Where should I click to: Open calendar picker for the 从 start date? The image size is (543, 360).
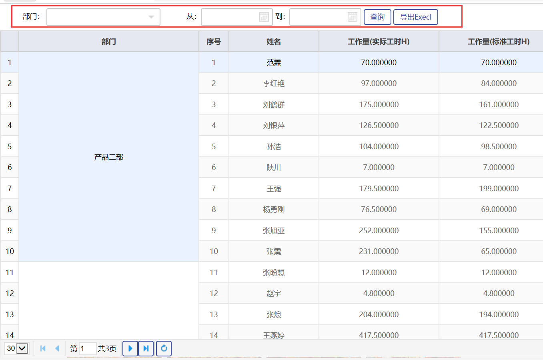click(264, 17)
